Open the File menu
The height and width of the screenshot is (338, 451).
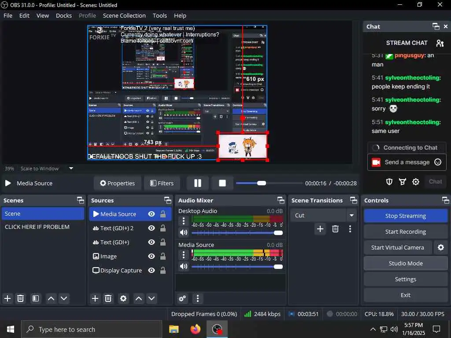click(8, 15)
